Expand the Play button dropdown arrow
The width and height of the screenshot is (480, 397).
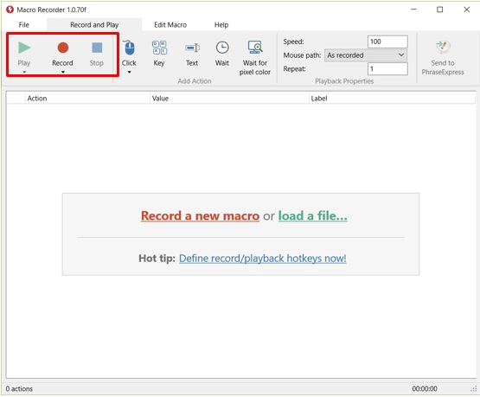pos(24,73)
